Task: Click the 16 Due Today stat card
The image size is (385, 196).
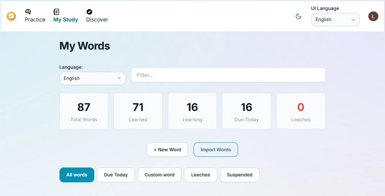Action: pos(246,111)
